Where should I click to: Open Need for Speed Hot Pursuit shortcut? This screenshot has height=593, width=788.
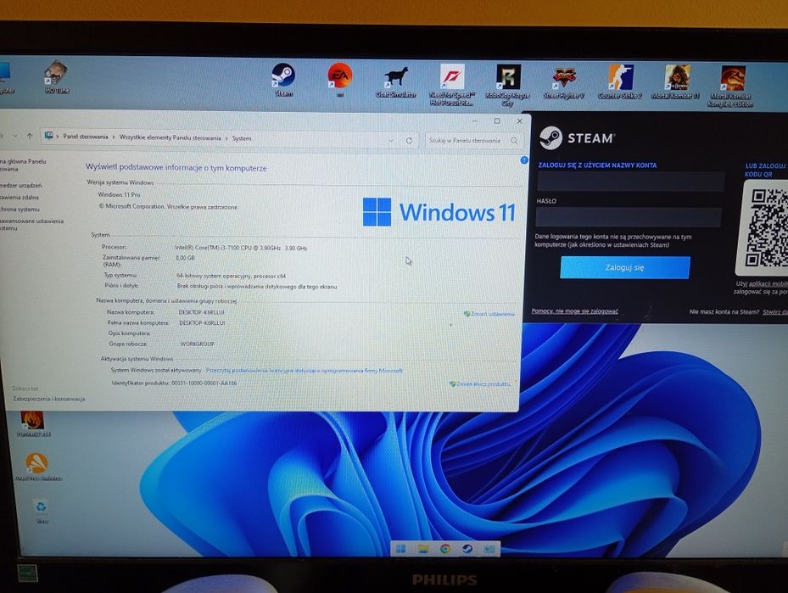[451, 85]
